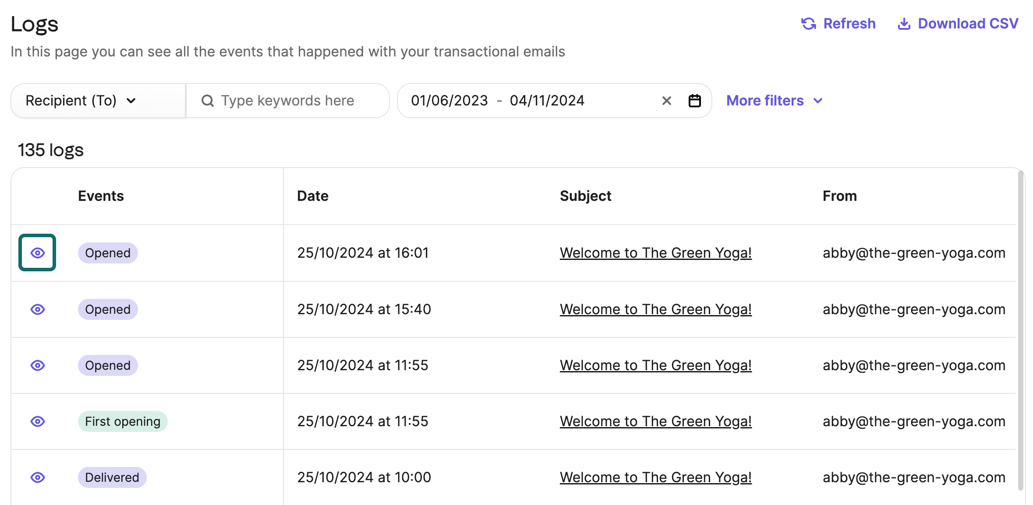Click the First opening event badge
Image resolution: width=1033 pixels, height=505 pixels.
coord(123,421)
